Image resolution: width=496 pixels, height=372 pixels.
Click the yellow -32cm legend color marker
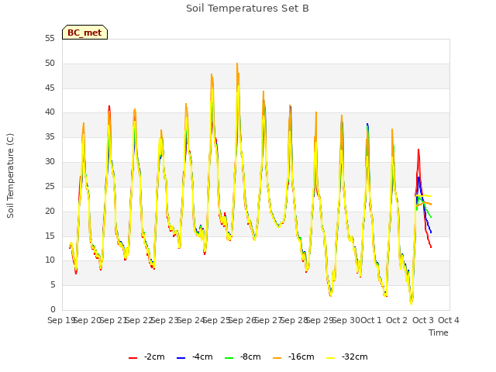[x=330, y=358]
